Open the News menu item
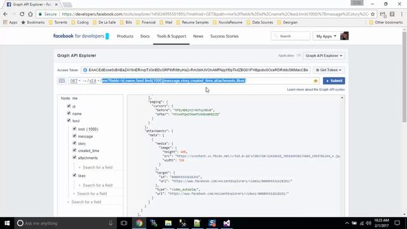The height and width of the screenshot is (229, 407). coord(198,36)
